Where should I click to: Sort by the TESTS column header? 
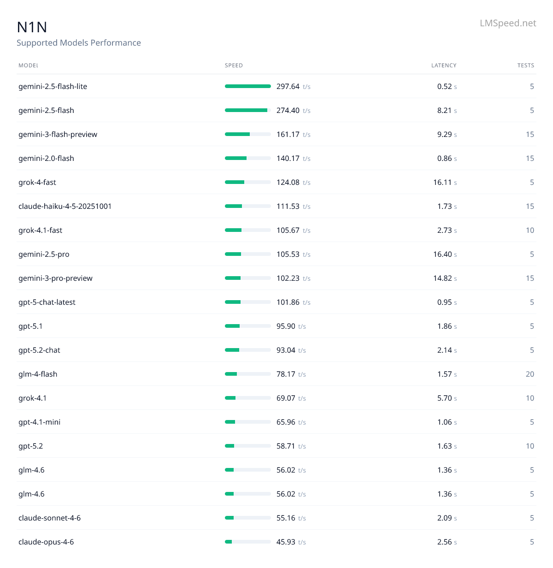[526, 65]
